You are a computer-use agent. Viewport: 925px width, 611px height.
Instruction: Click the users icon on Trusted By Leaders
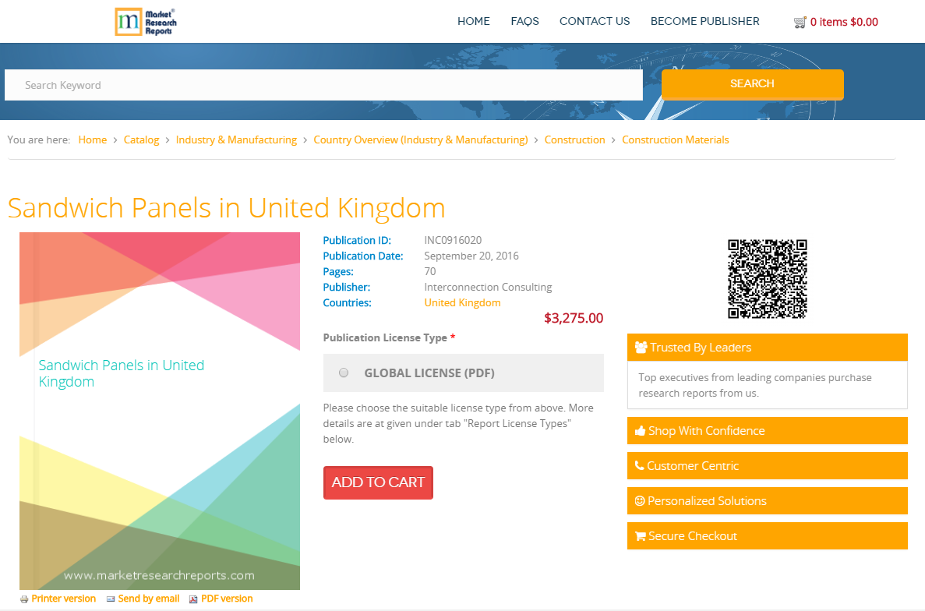(x=641, y=348)
